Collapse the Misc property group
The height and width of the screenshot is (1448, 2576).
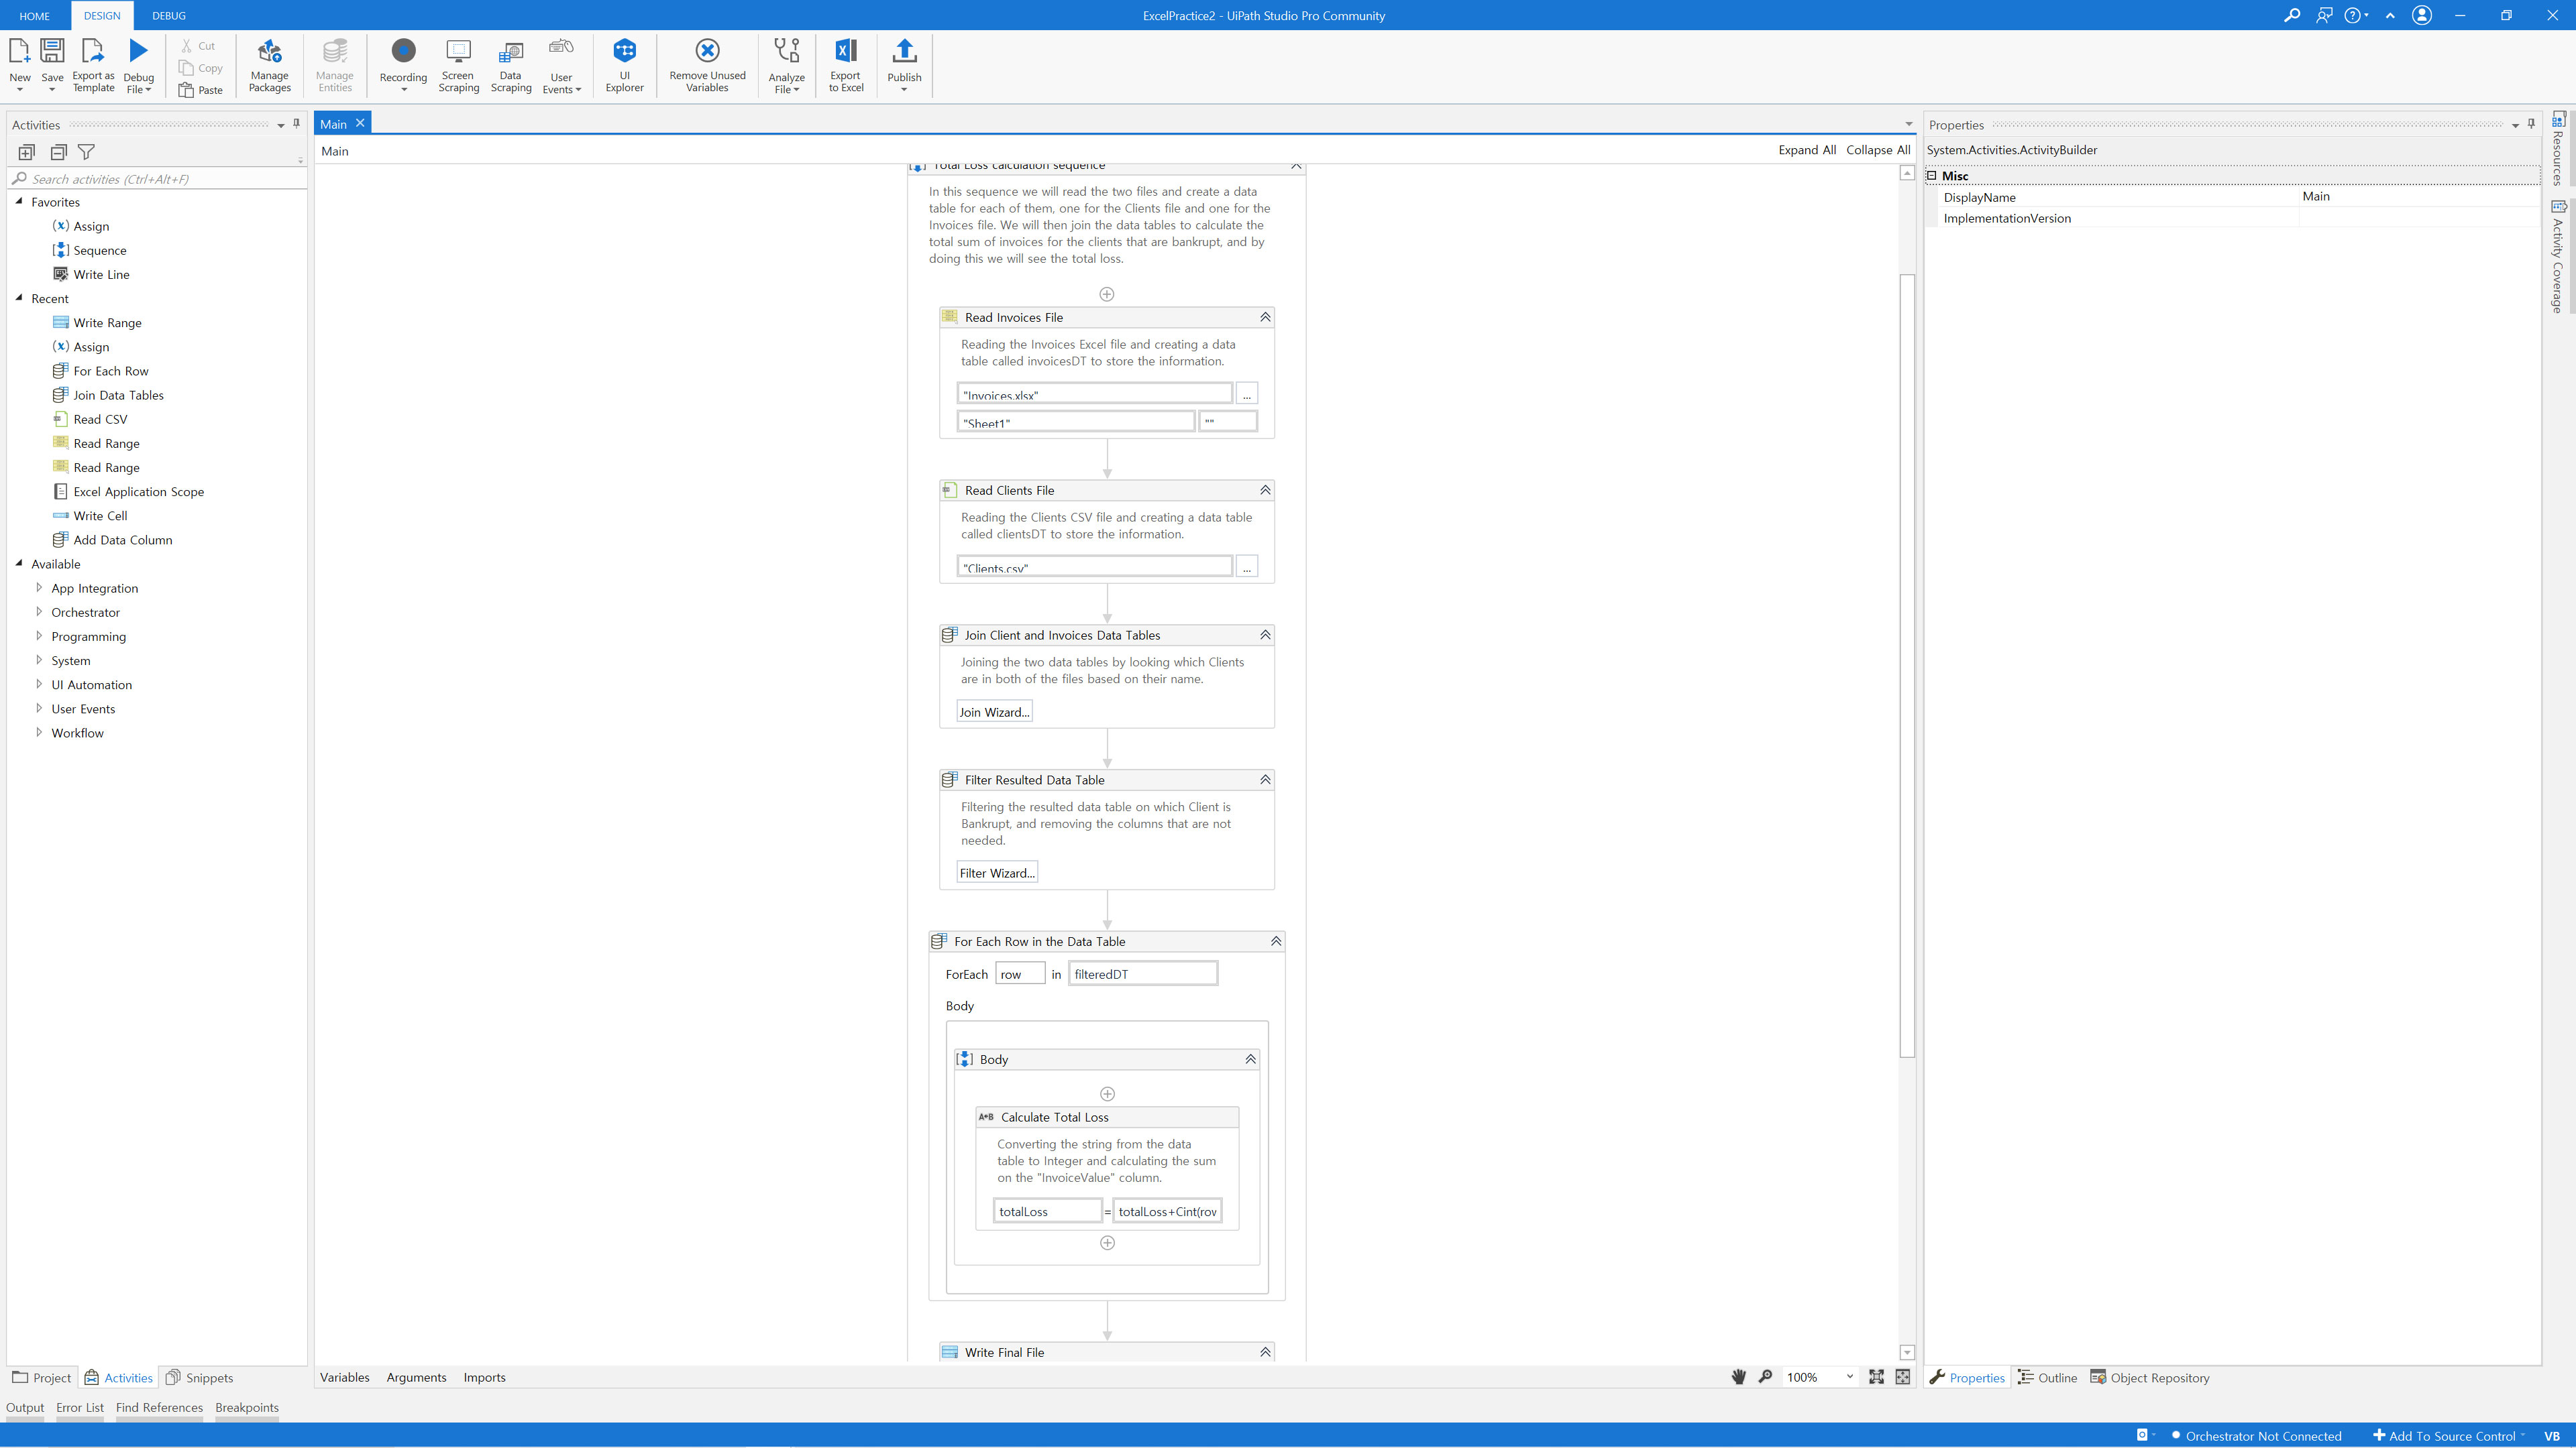pyautogui.click(x=1932, y=176)
